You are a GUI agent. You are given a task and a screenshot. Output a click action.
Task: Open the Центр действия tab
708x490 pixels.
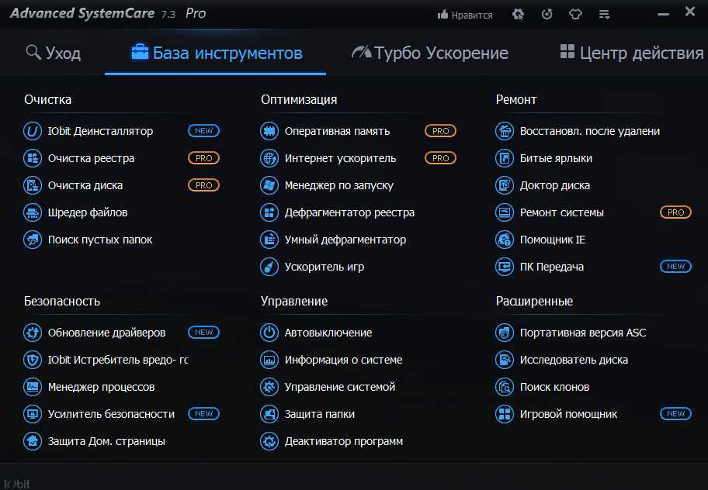(631, 53)
